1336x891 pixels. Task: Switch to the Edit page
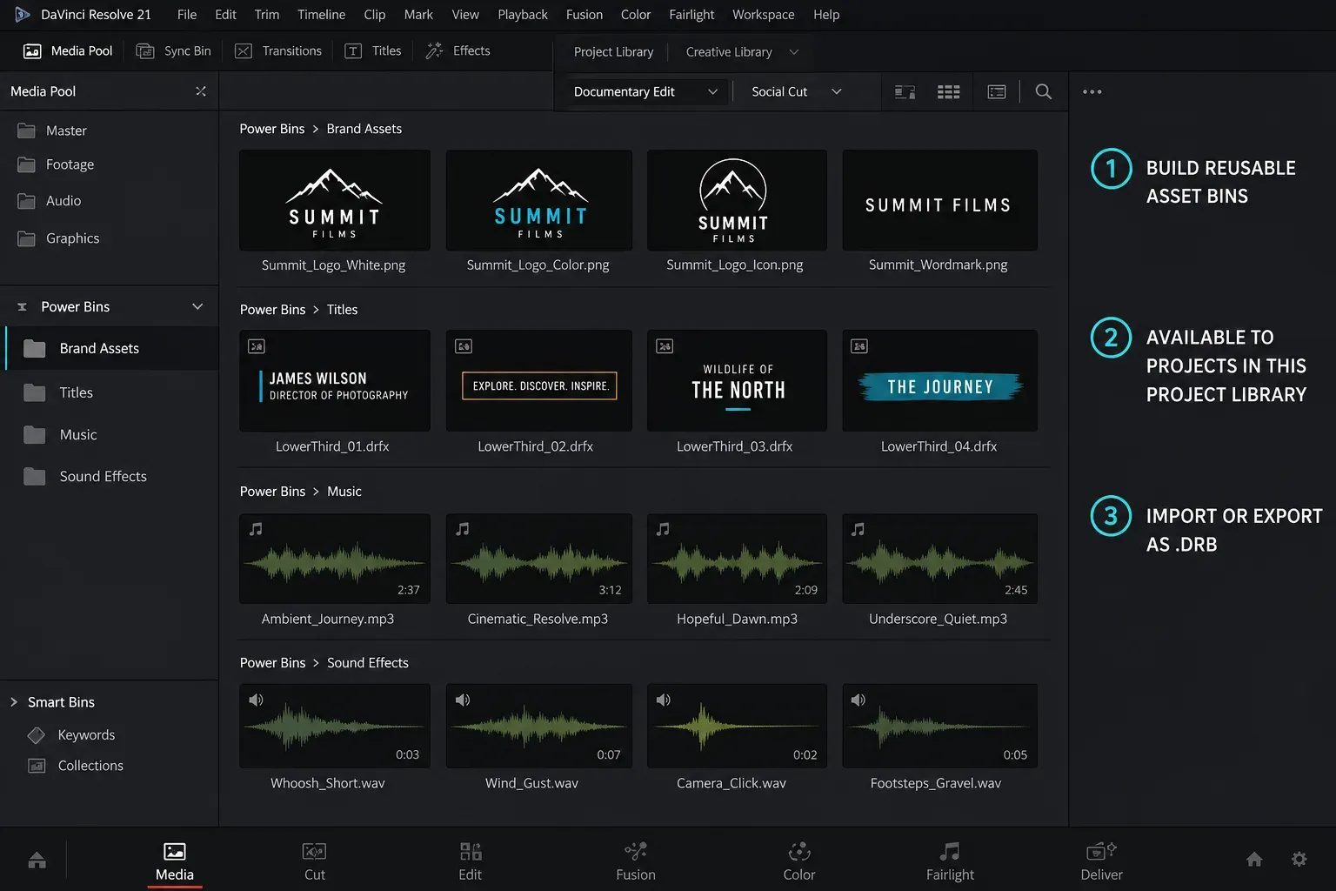(471, 861)
